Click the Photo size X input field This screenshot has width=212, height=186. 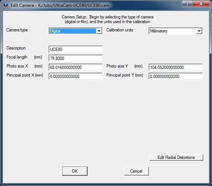tap(75, 67)
